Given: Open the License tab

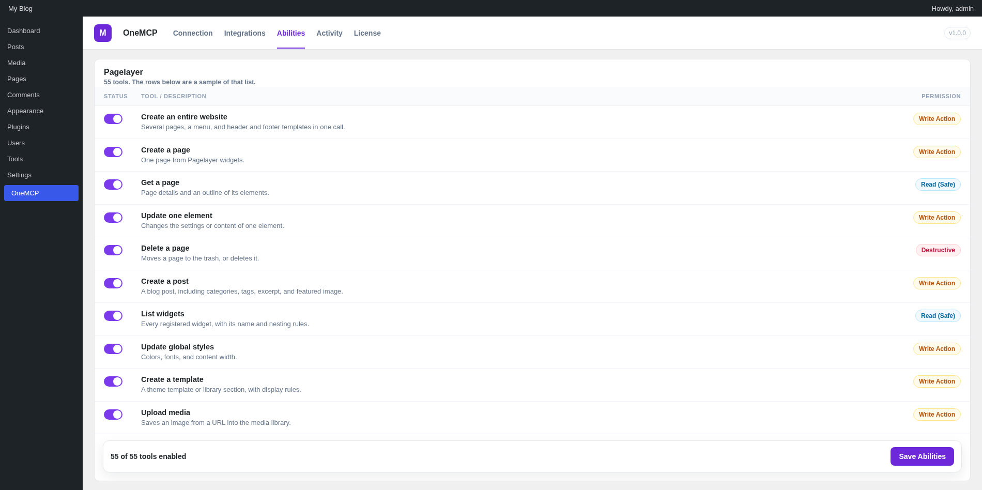Looking at the screenshot, I should pyautogui.click(x=367, y=33).
